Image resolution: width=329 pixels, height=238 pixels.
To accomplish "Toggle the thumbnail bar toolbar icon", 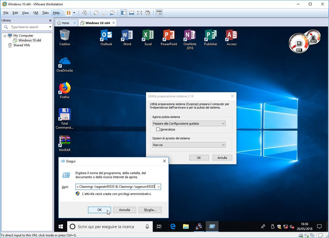I will [x=131, y=13].
